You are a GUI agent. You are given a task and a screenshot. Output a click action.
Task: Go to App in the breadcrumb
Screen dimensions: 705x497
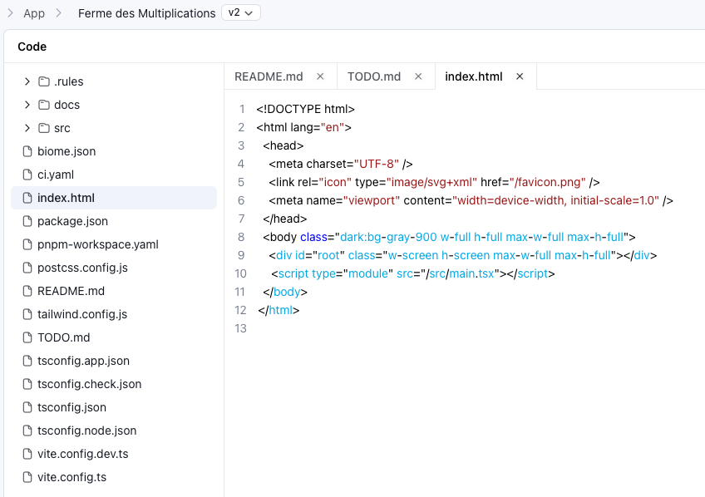(x=34, y=13)
